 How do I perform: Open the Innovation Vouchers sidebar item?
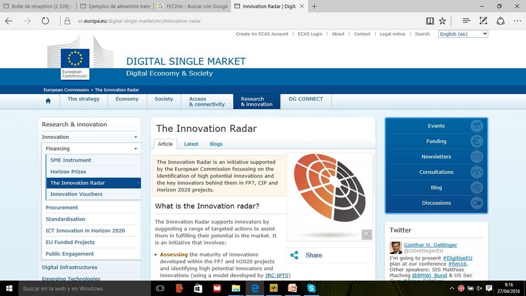76,194
